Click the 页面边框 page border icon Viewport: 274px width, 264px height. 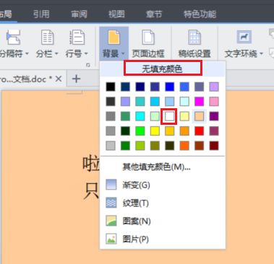148,37
